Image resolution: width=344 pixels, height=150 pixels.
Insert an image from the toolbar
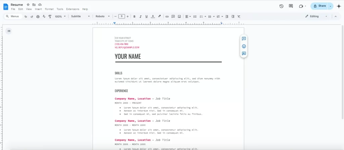(179, 16)
